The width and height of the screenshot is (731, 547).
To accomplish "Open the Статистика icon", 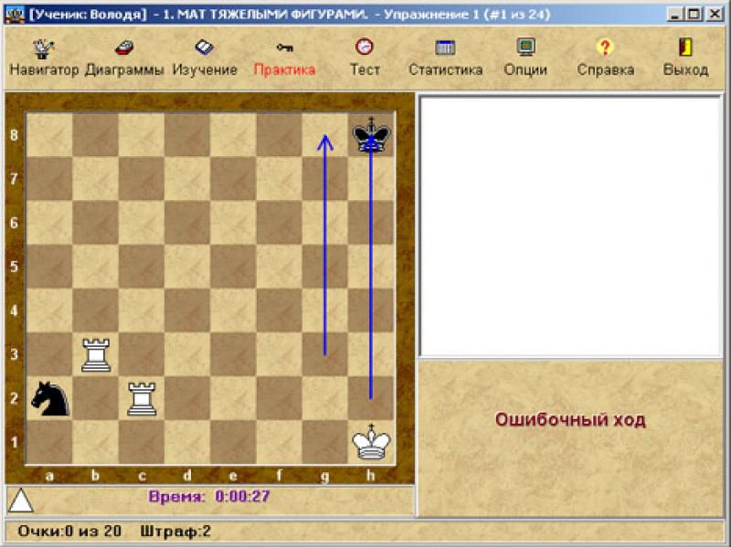I will [x=445, y=47].
